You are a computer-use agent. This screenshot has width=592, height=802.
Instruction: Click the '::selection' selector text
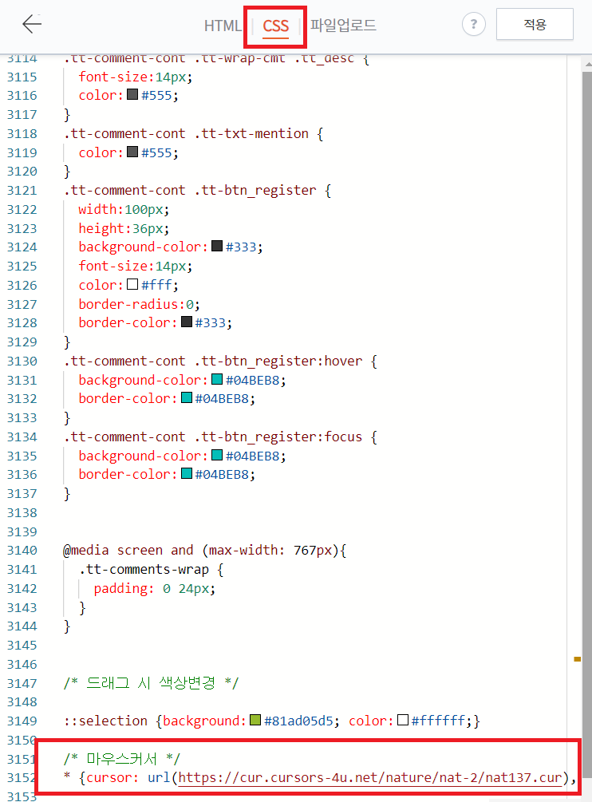coord(105,721)
